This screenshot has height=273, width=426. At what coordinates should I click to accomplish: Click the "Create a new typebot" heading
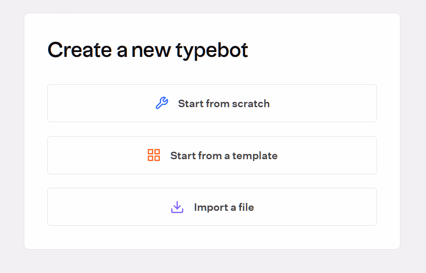click(147, 50)
